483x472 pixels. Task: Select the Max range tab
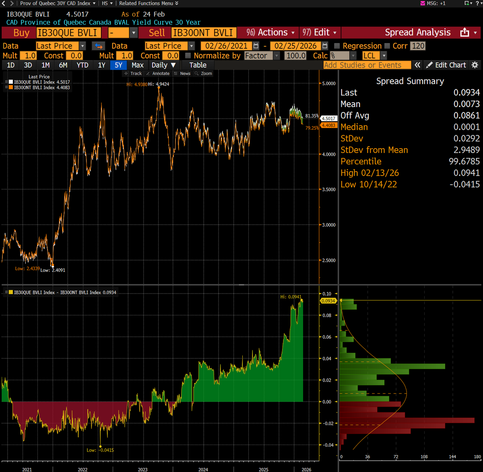(x=138, y=65)
